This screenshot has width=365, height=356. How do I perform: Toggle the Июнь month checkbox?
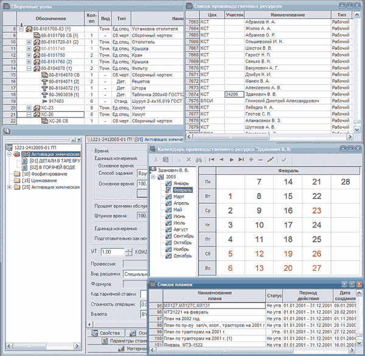(169, 216)
